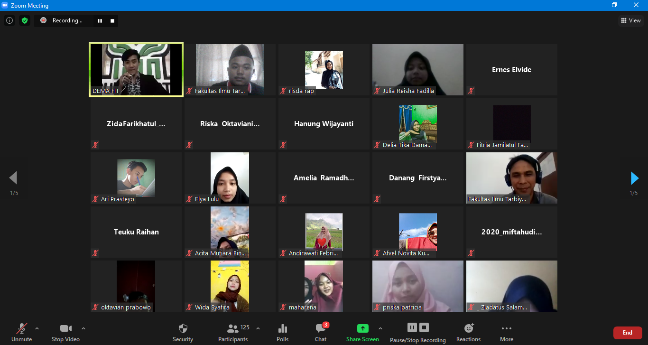Select Afvel Novita Ku... participant tile
This screenshot has width=648, height=345.
point(418,232)
